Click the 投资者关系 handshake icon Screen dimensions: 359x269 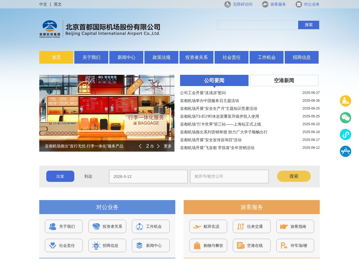(x=107, y=226)
